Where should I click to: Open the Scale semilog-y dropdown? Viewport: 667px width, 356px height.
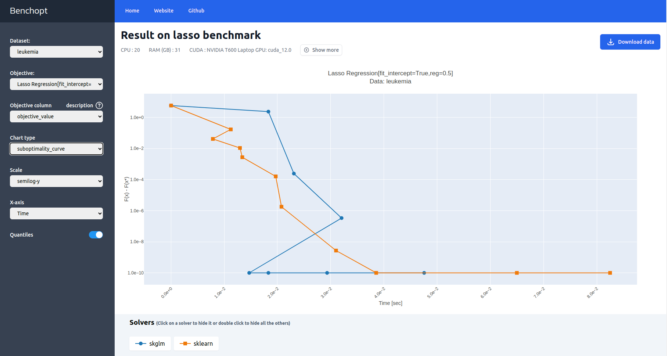pos(56,181)
